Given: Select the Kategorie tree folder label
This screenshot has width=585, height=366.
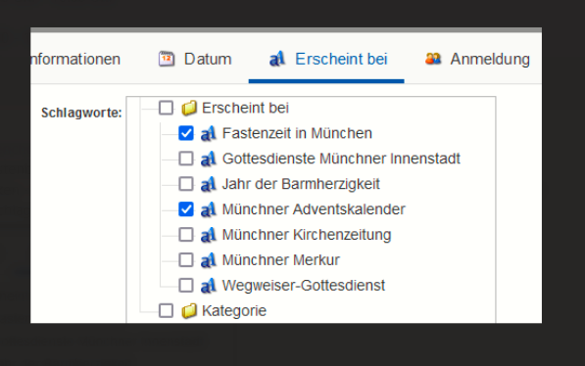Looking at the screenshot, I should tap(234, 310).
